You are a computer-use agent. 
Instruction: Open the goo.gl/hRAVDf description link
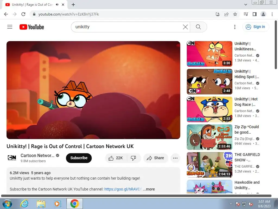pyautogui.click(x=123, y=189)
